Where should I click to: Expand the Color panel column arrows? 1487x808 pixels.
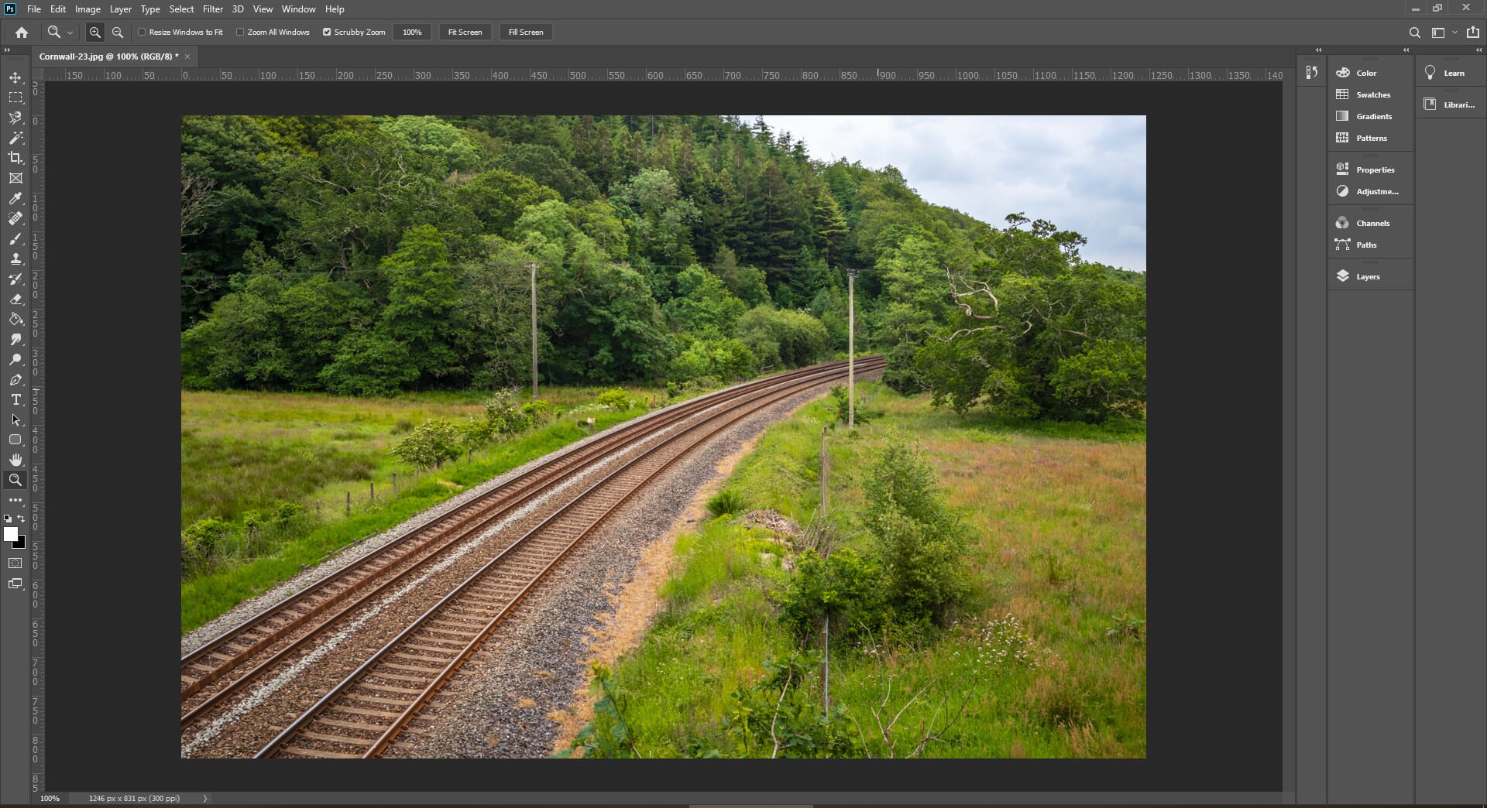1406,50
